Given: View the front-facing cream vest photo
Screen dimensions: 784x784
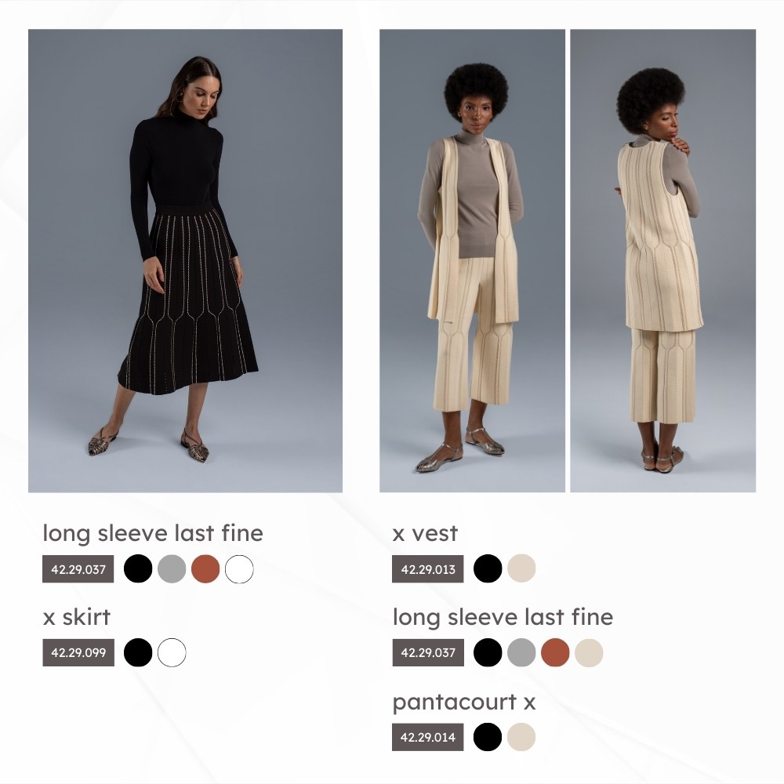Looking at the screenshot, I should [472, 261].
